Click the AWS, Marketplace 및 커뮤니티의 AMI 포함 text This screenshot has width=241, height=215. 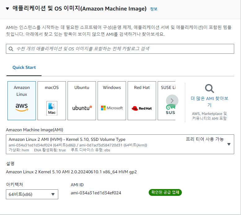pyautogui.click(x=209, y=116)
